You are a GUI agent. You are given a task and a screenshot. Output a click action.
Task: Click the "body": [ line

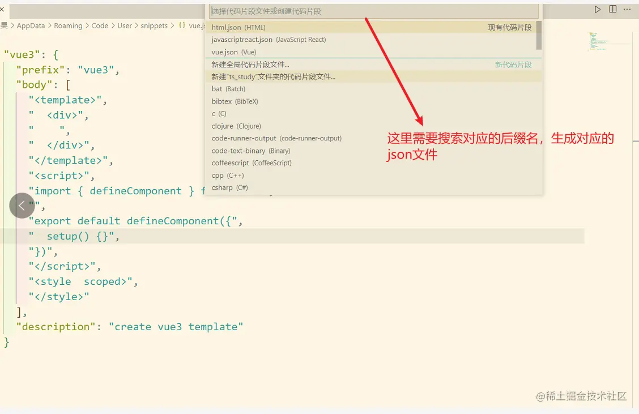[43, 85]
